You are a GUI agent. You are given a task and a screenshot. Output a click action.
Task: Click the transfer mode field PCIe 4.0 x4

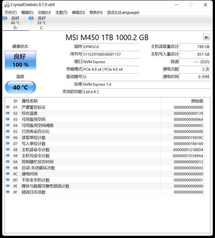pyautogui.click(x=111, y=69)
